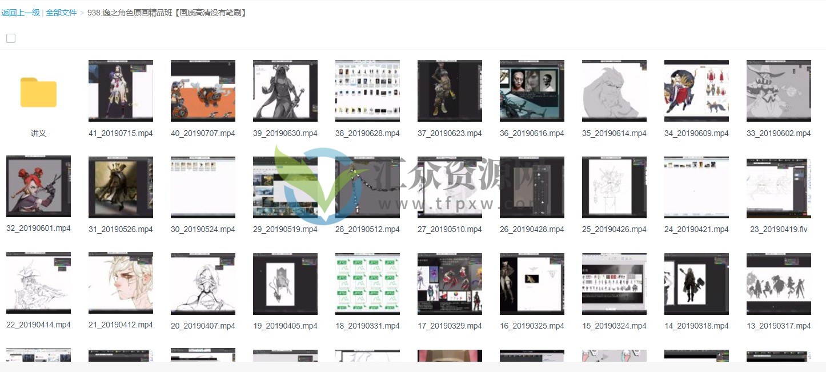Select the 39_20190630.mp4 video thumbnail
826x372 pixels.
point(285,91)
